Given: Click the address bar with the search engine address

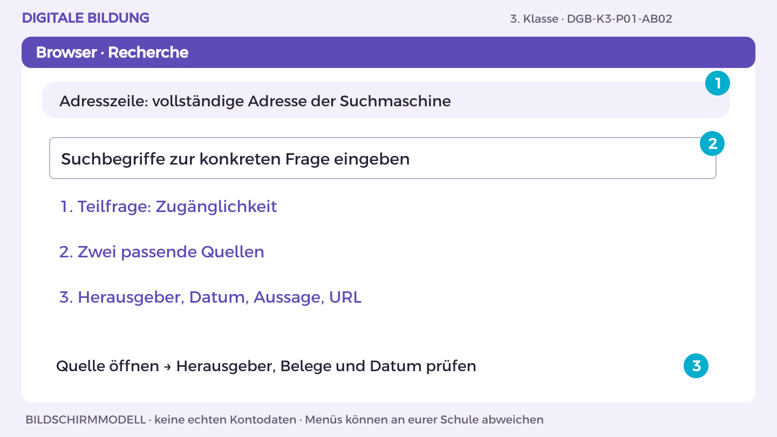Looking at the screenshot, I should coord(386,100).
